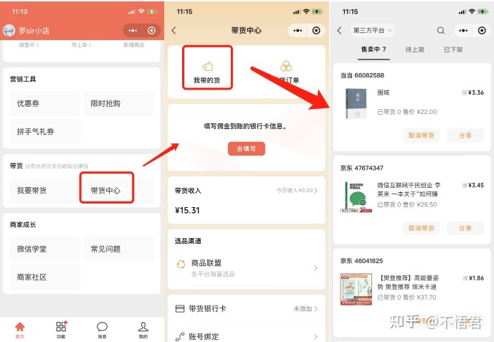This screenshot has height=342, width=494.
Task: Switch to the 功能 bottom tab
Action: pyautogui.click(x=61, y=330)
